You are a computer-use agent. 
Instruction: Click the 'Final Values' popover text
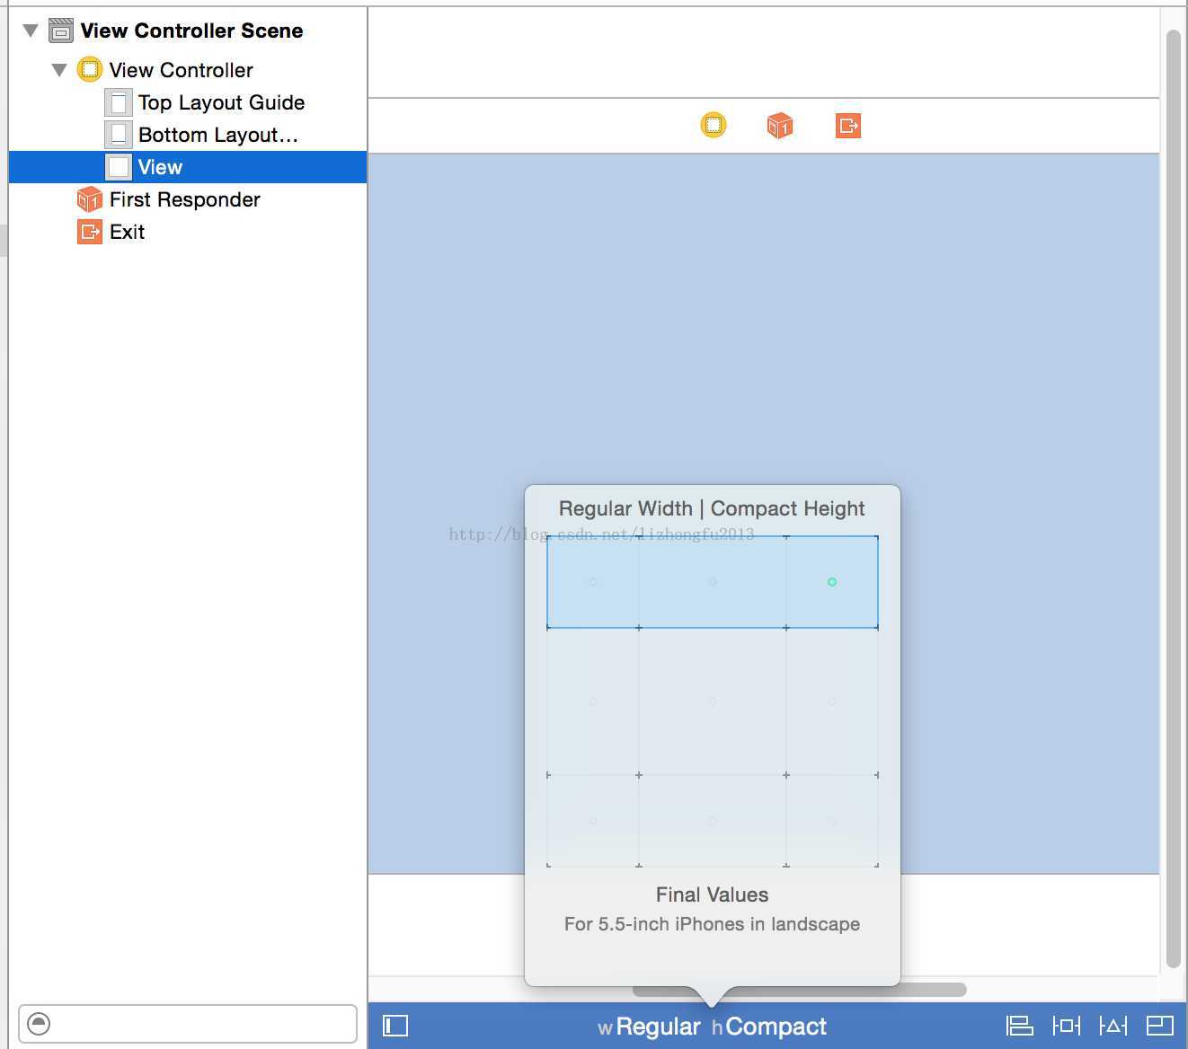coord(712,895)
